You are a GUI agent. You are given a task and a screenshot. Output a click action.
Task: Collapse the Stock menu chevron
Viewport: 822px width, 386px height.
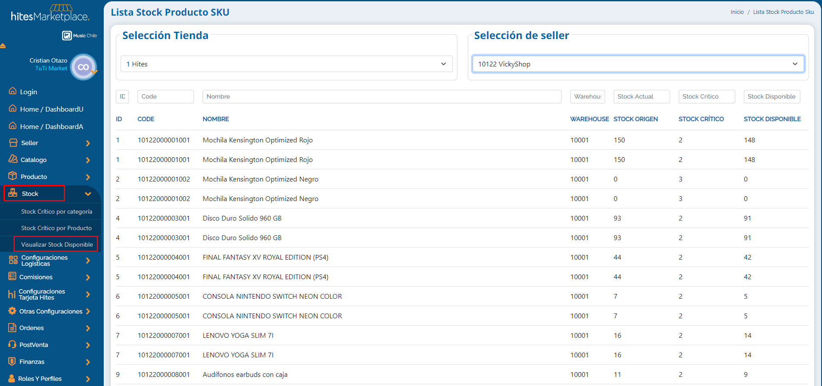click(x=88, y=194)
